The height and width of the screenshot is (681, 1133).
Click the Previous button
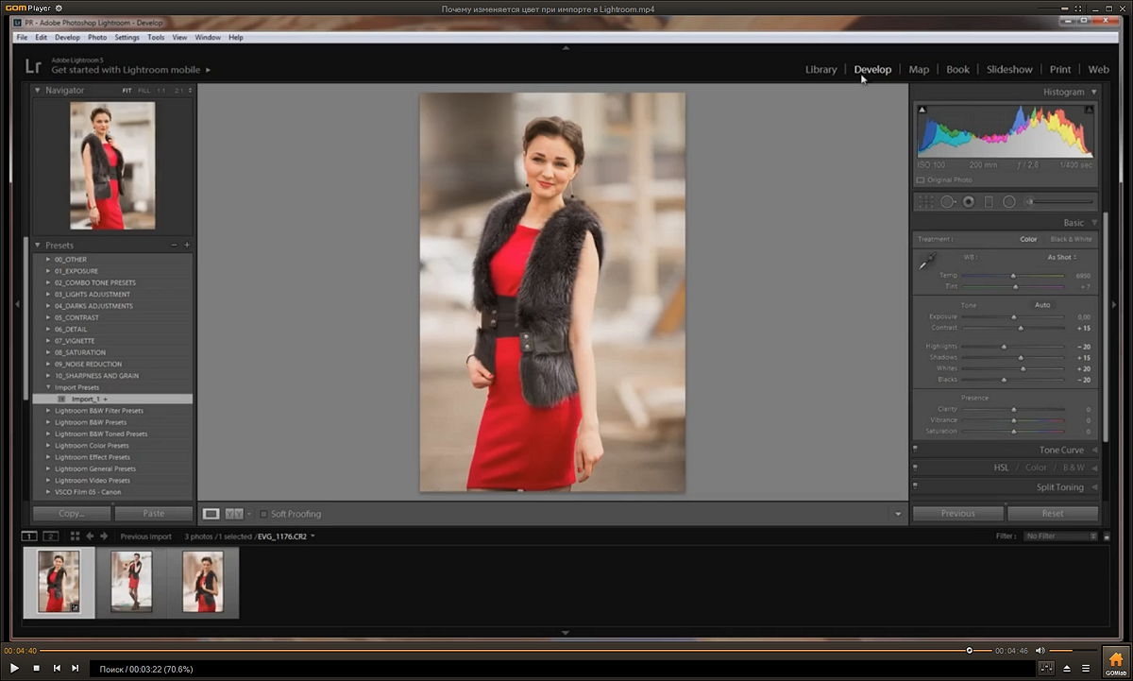coord(957,514)
